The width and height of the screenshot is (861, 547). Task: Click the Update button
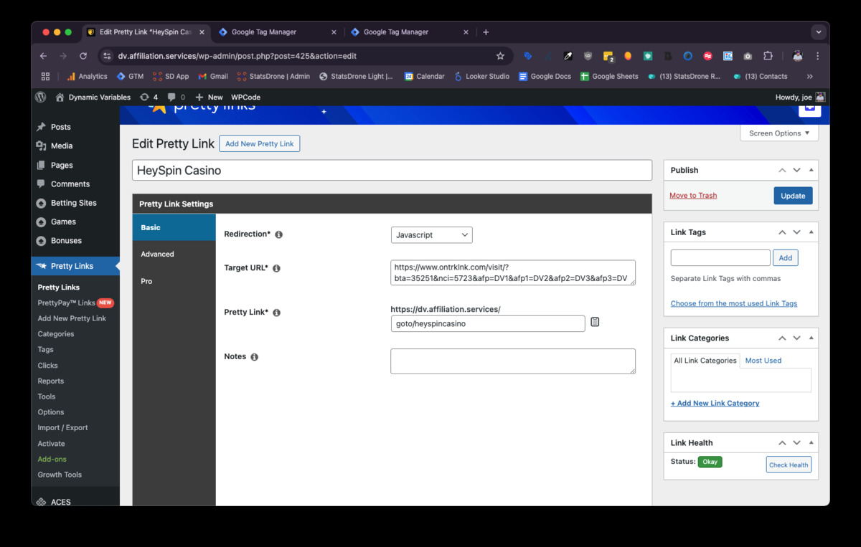pos(793,196)
